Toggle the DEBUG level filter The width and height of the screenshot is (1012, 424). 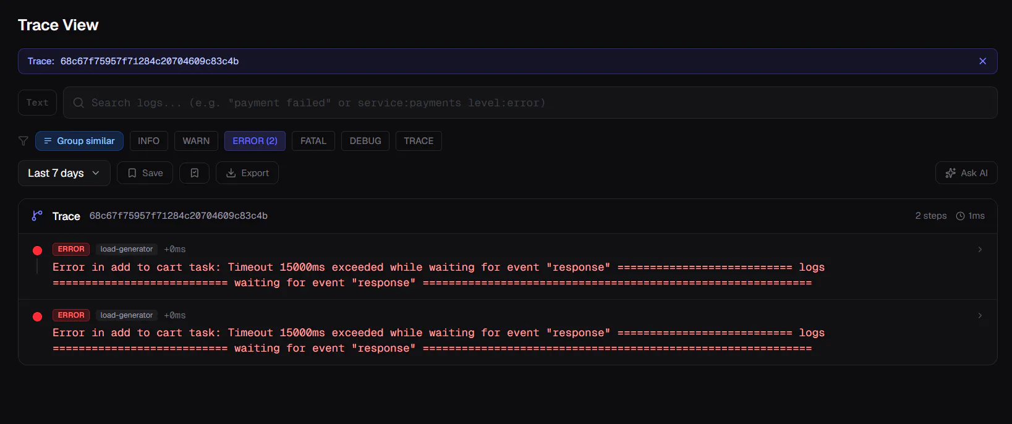tap(365, 141)
